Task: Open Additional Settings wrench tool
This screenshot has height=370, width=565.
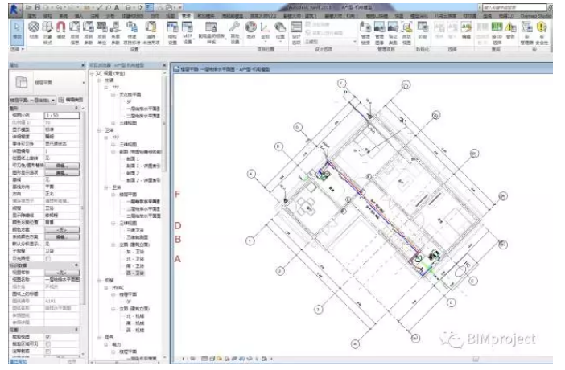Action: [234, 32]
